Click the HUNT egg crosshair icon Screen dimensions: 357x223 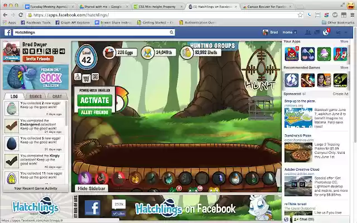(x=261, y=69)
